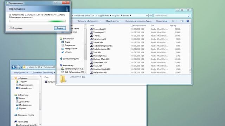
Task: Click the forward arrow in Turbulence2D window
Action: 18,67
